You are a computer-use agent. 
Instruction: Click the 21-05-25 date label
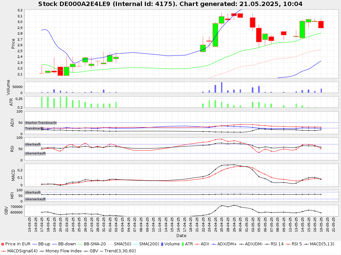tap(333, 225)
